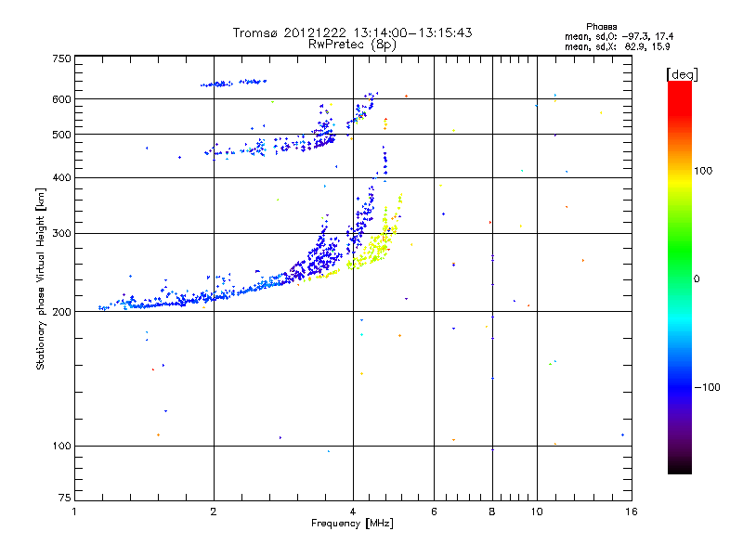Click the '16' x-axis tick label
Viewport: 743px width, 557px height.
[632, 512]
